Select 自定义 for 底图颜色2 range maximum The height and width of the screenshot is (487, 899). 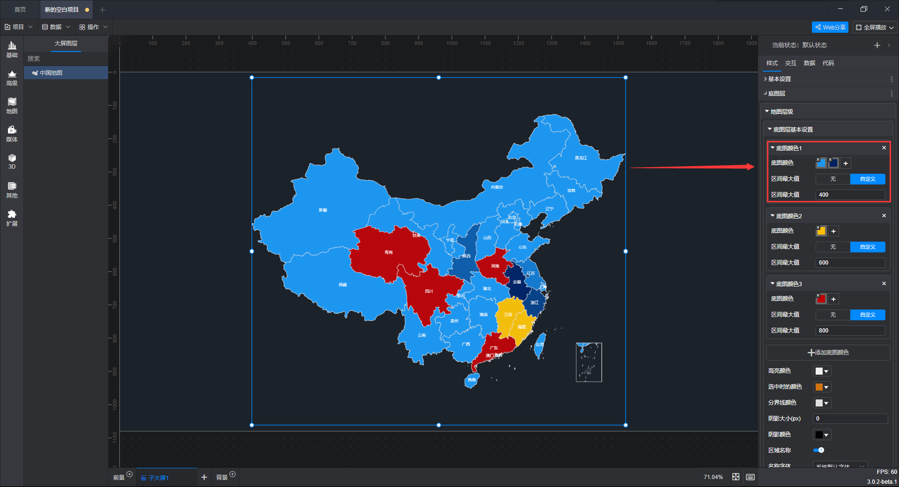868,247
